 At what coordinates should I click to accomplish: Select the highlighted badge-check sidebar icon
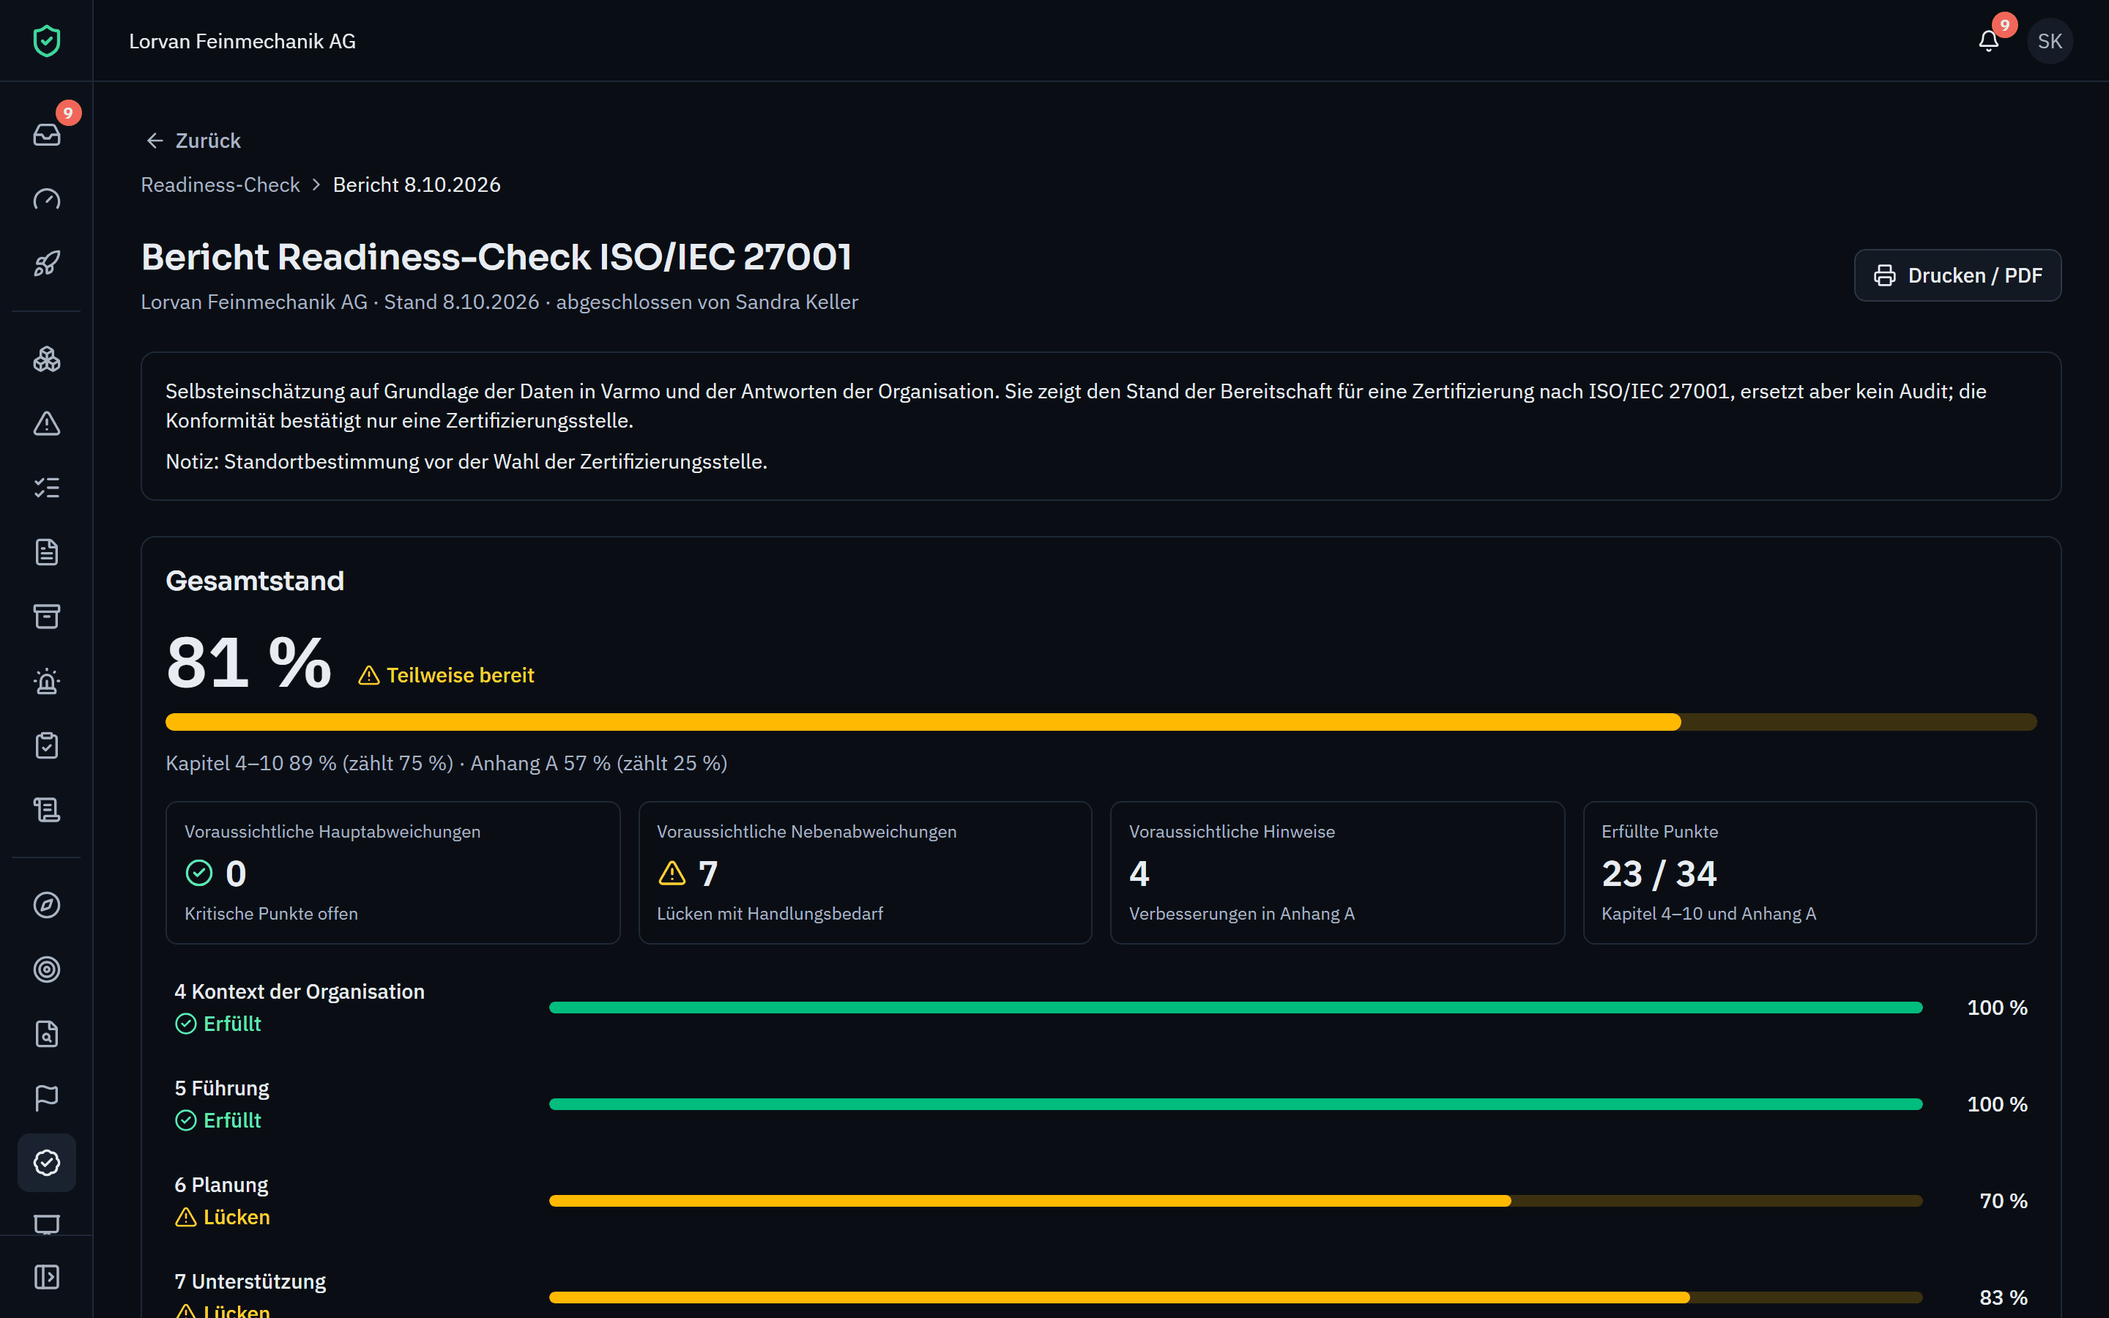tap(46, 1163)
